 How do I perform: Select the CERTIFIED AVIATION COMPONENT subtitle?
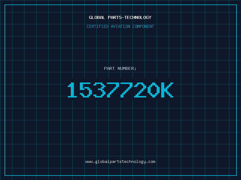click(x=120, y=26)
